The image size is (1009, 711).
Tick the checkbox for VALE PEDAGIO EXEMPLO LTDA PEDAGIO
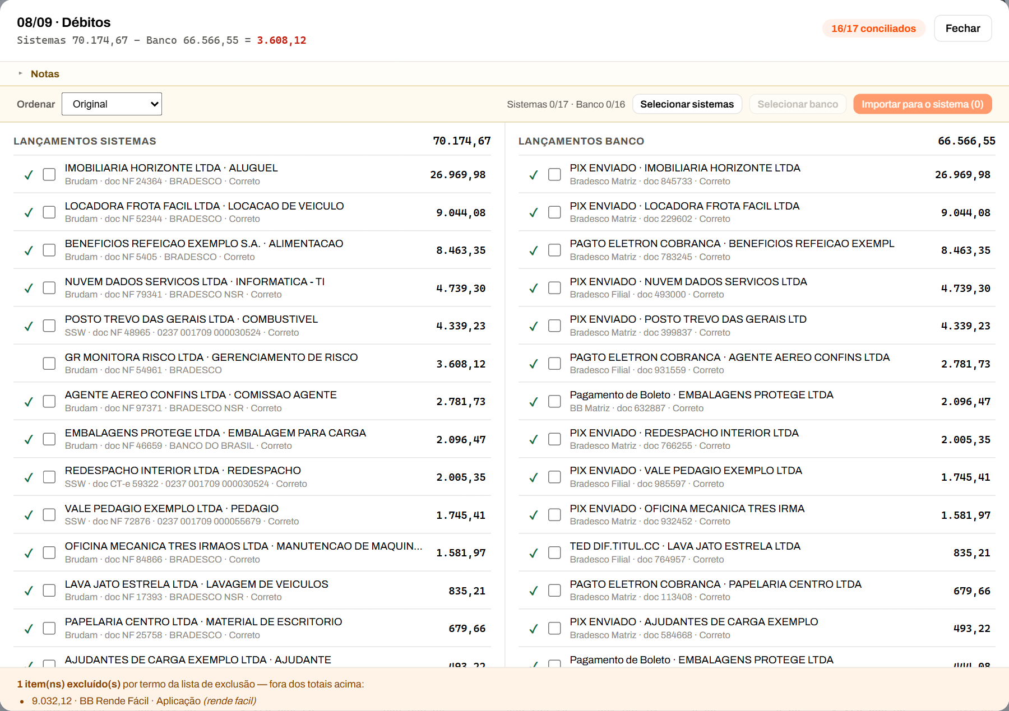pos(49,515)
